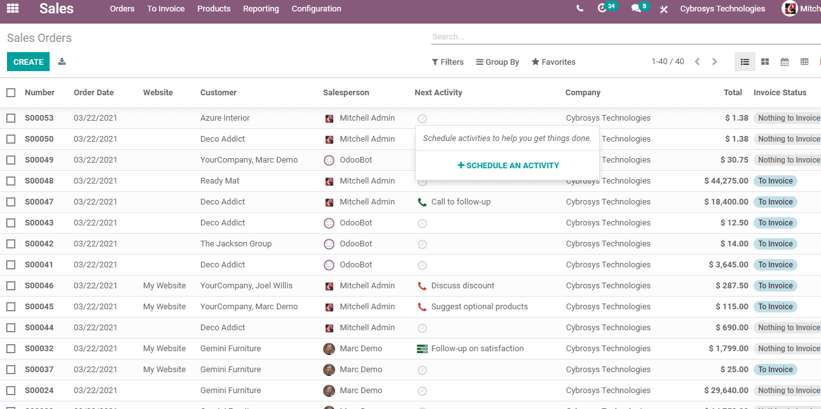Sort by the Order Date column header

(x=93, y=93)
